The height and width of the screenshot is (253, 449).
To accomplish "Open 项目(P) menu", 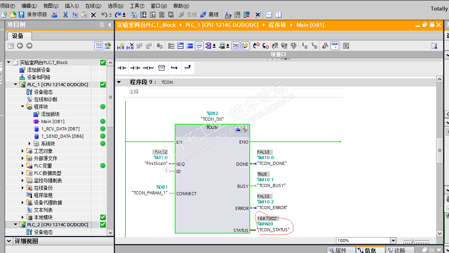I will 8,6.
